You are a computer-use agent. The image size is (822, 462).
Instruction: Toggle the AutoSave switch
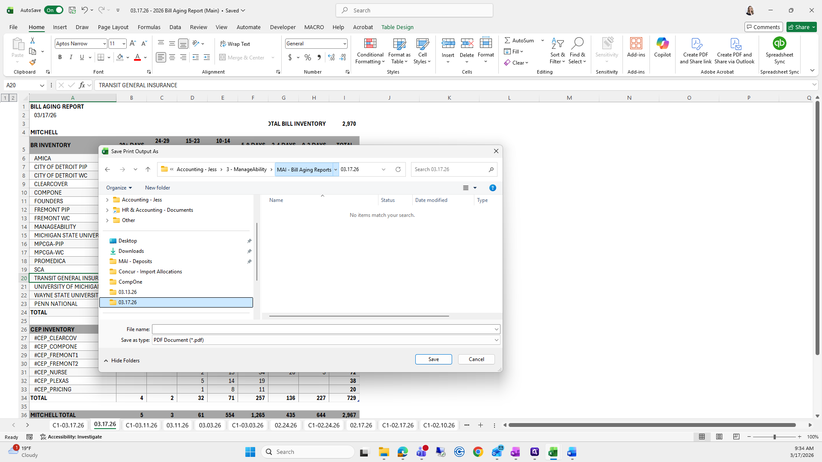pyautogui.click(x=54, y=10)
